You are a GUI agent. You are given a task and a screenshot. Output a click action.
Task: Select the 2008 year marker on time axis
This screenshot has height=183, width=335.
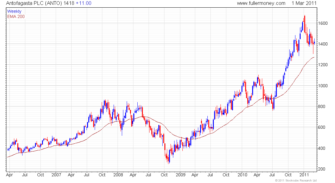point(118,175)
